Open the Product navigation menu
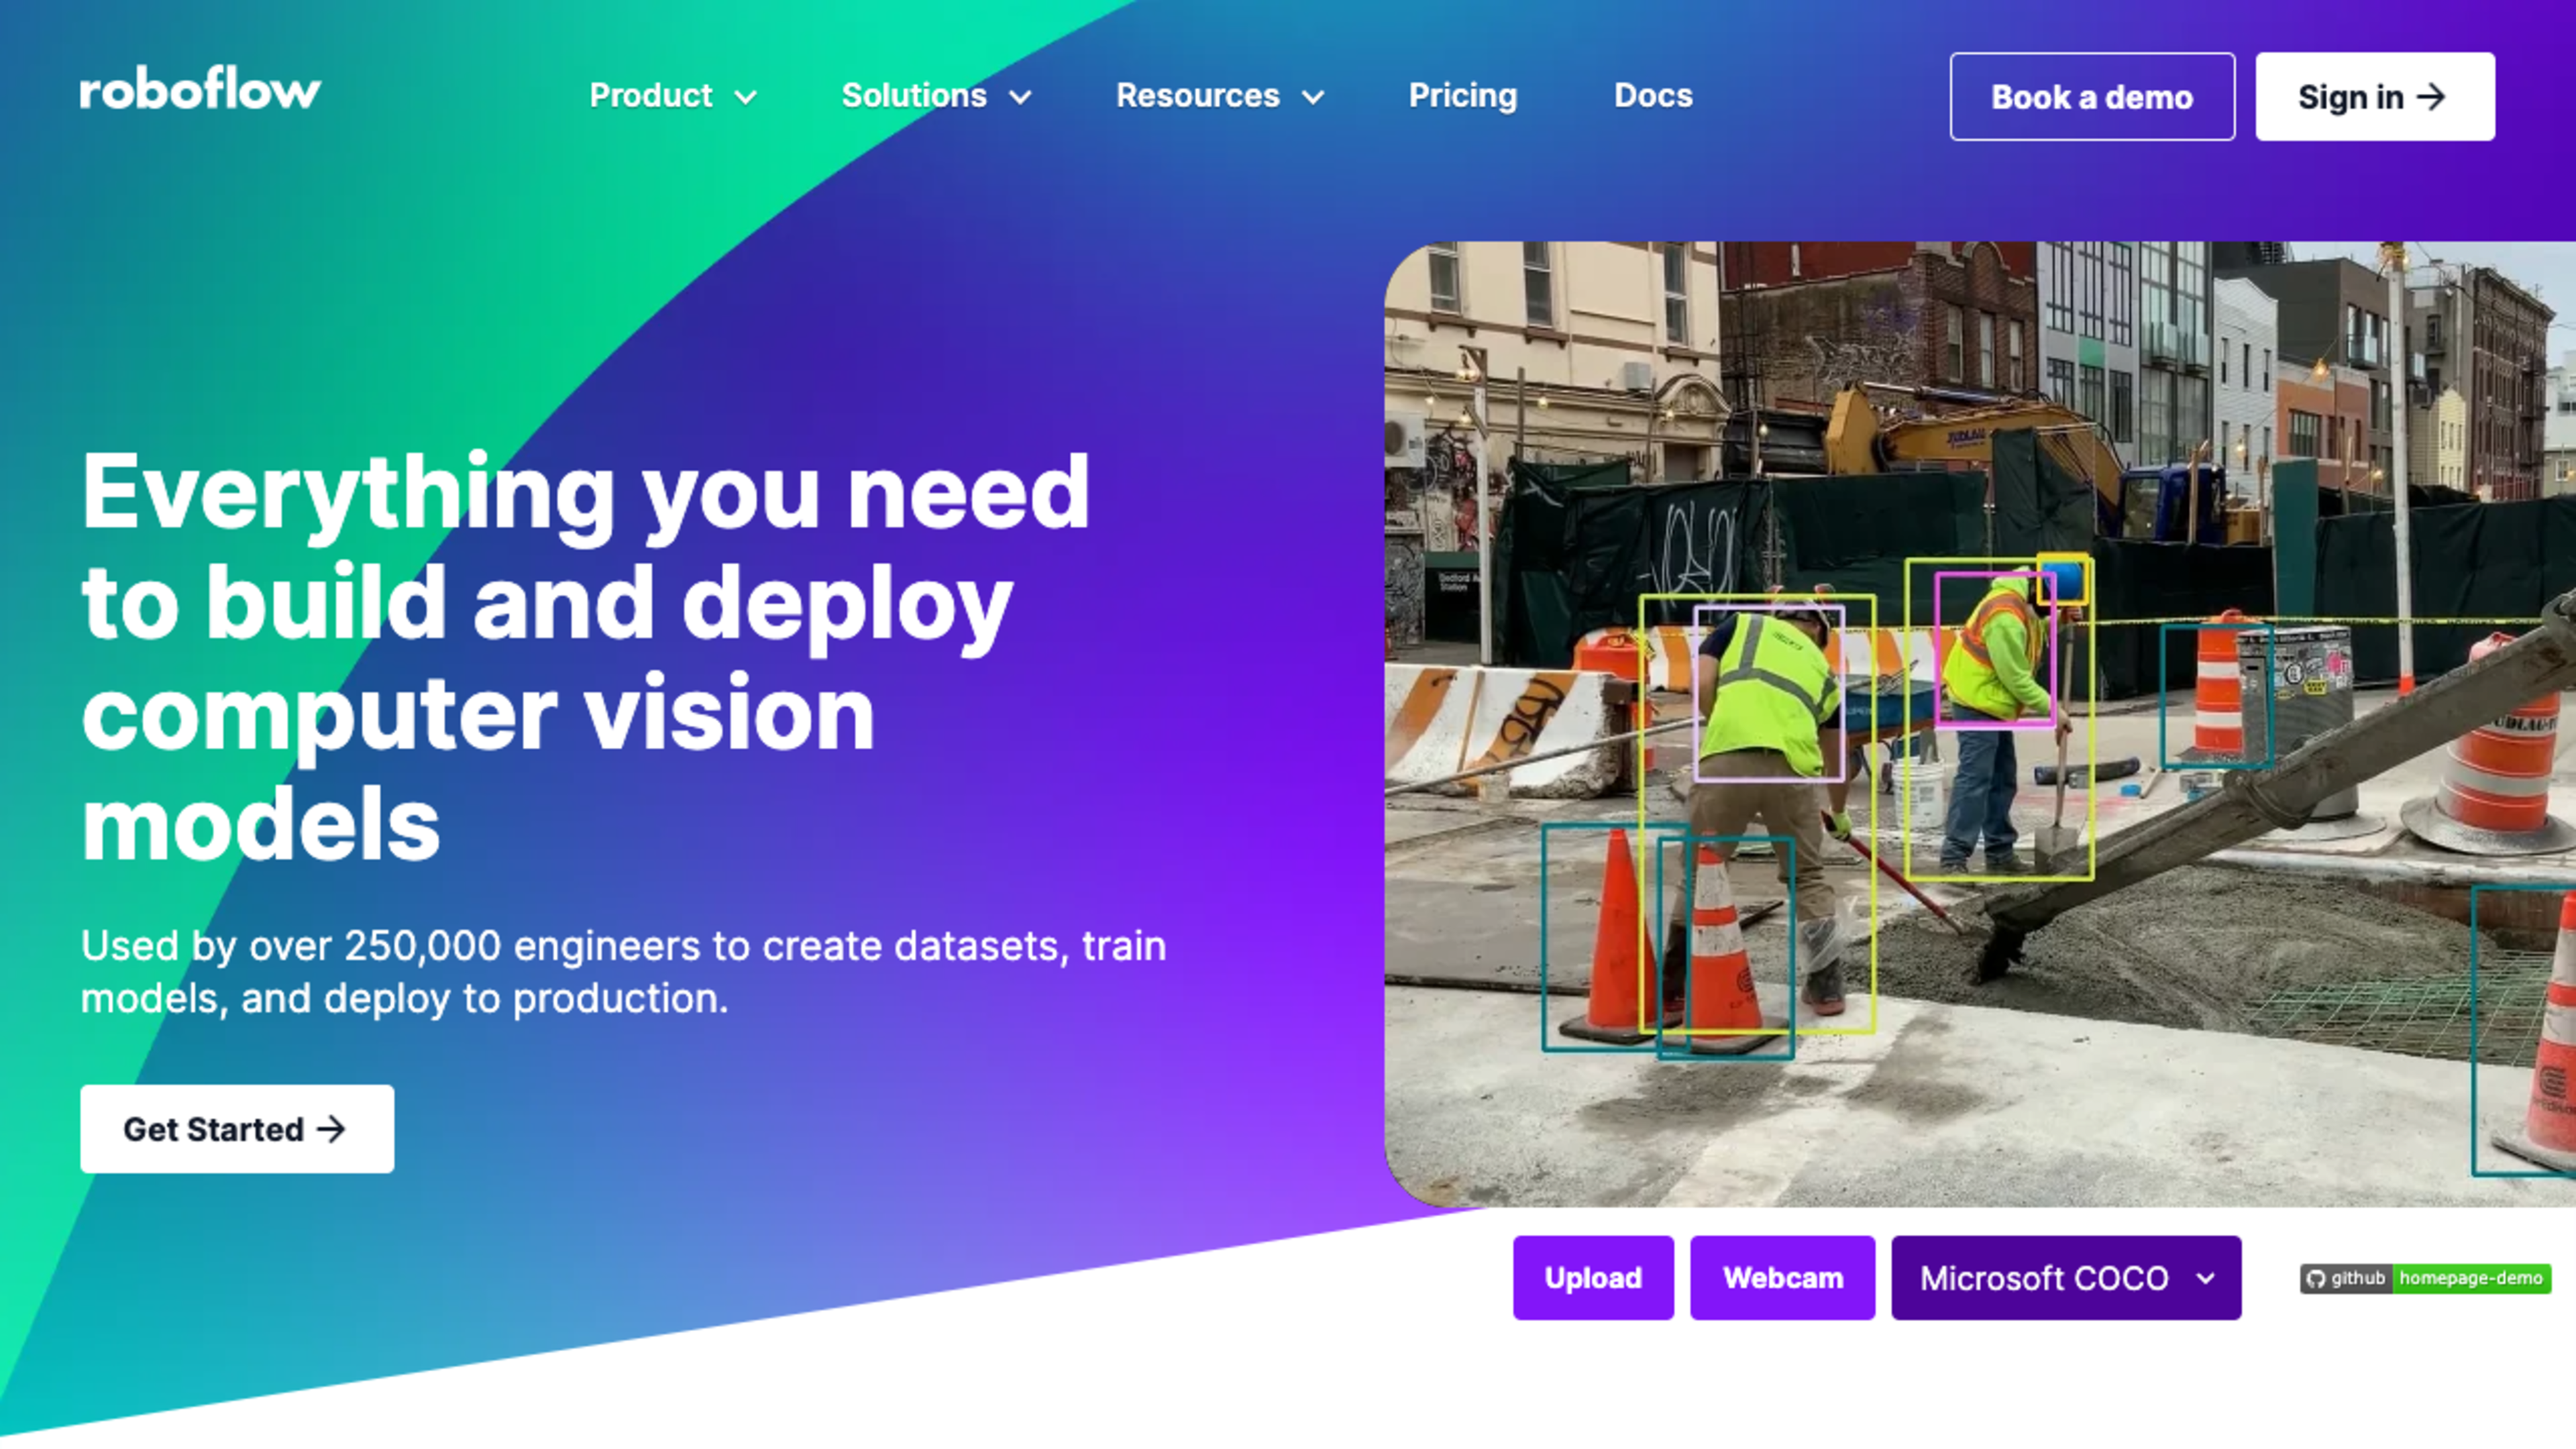This screenshot has width=2576, height=1449. point(651,95)
